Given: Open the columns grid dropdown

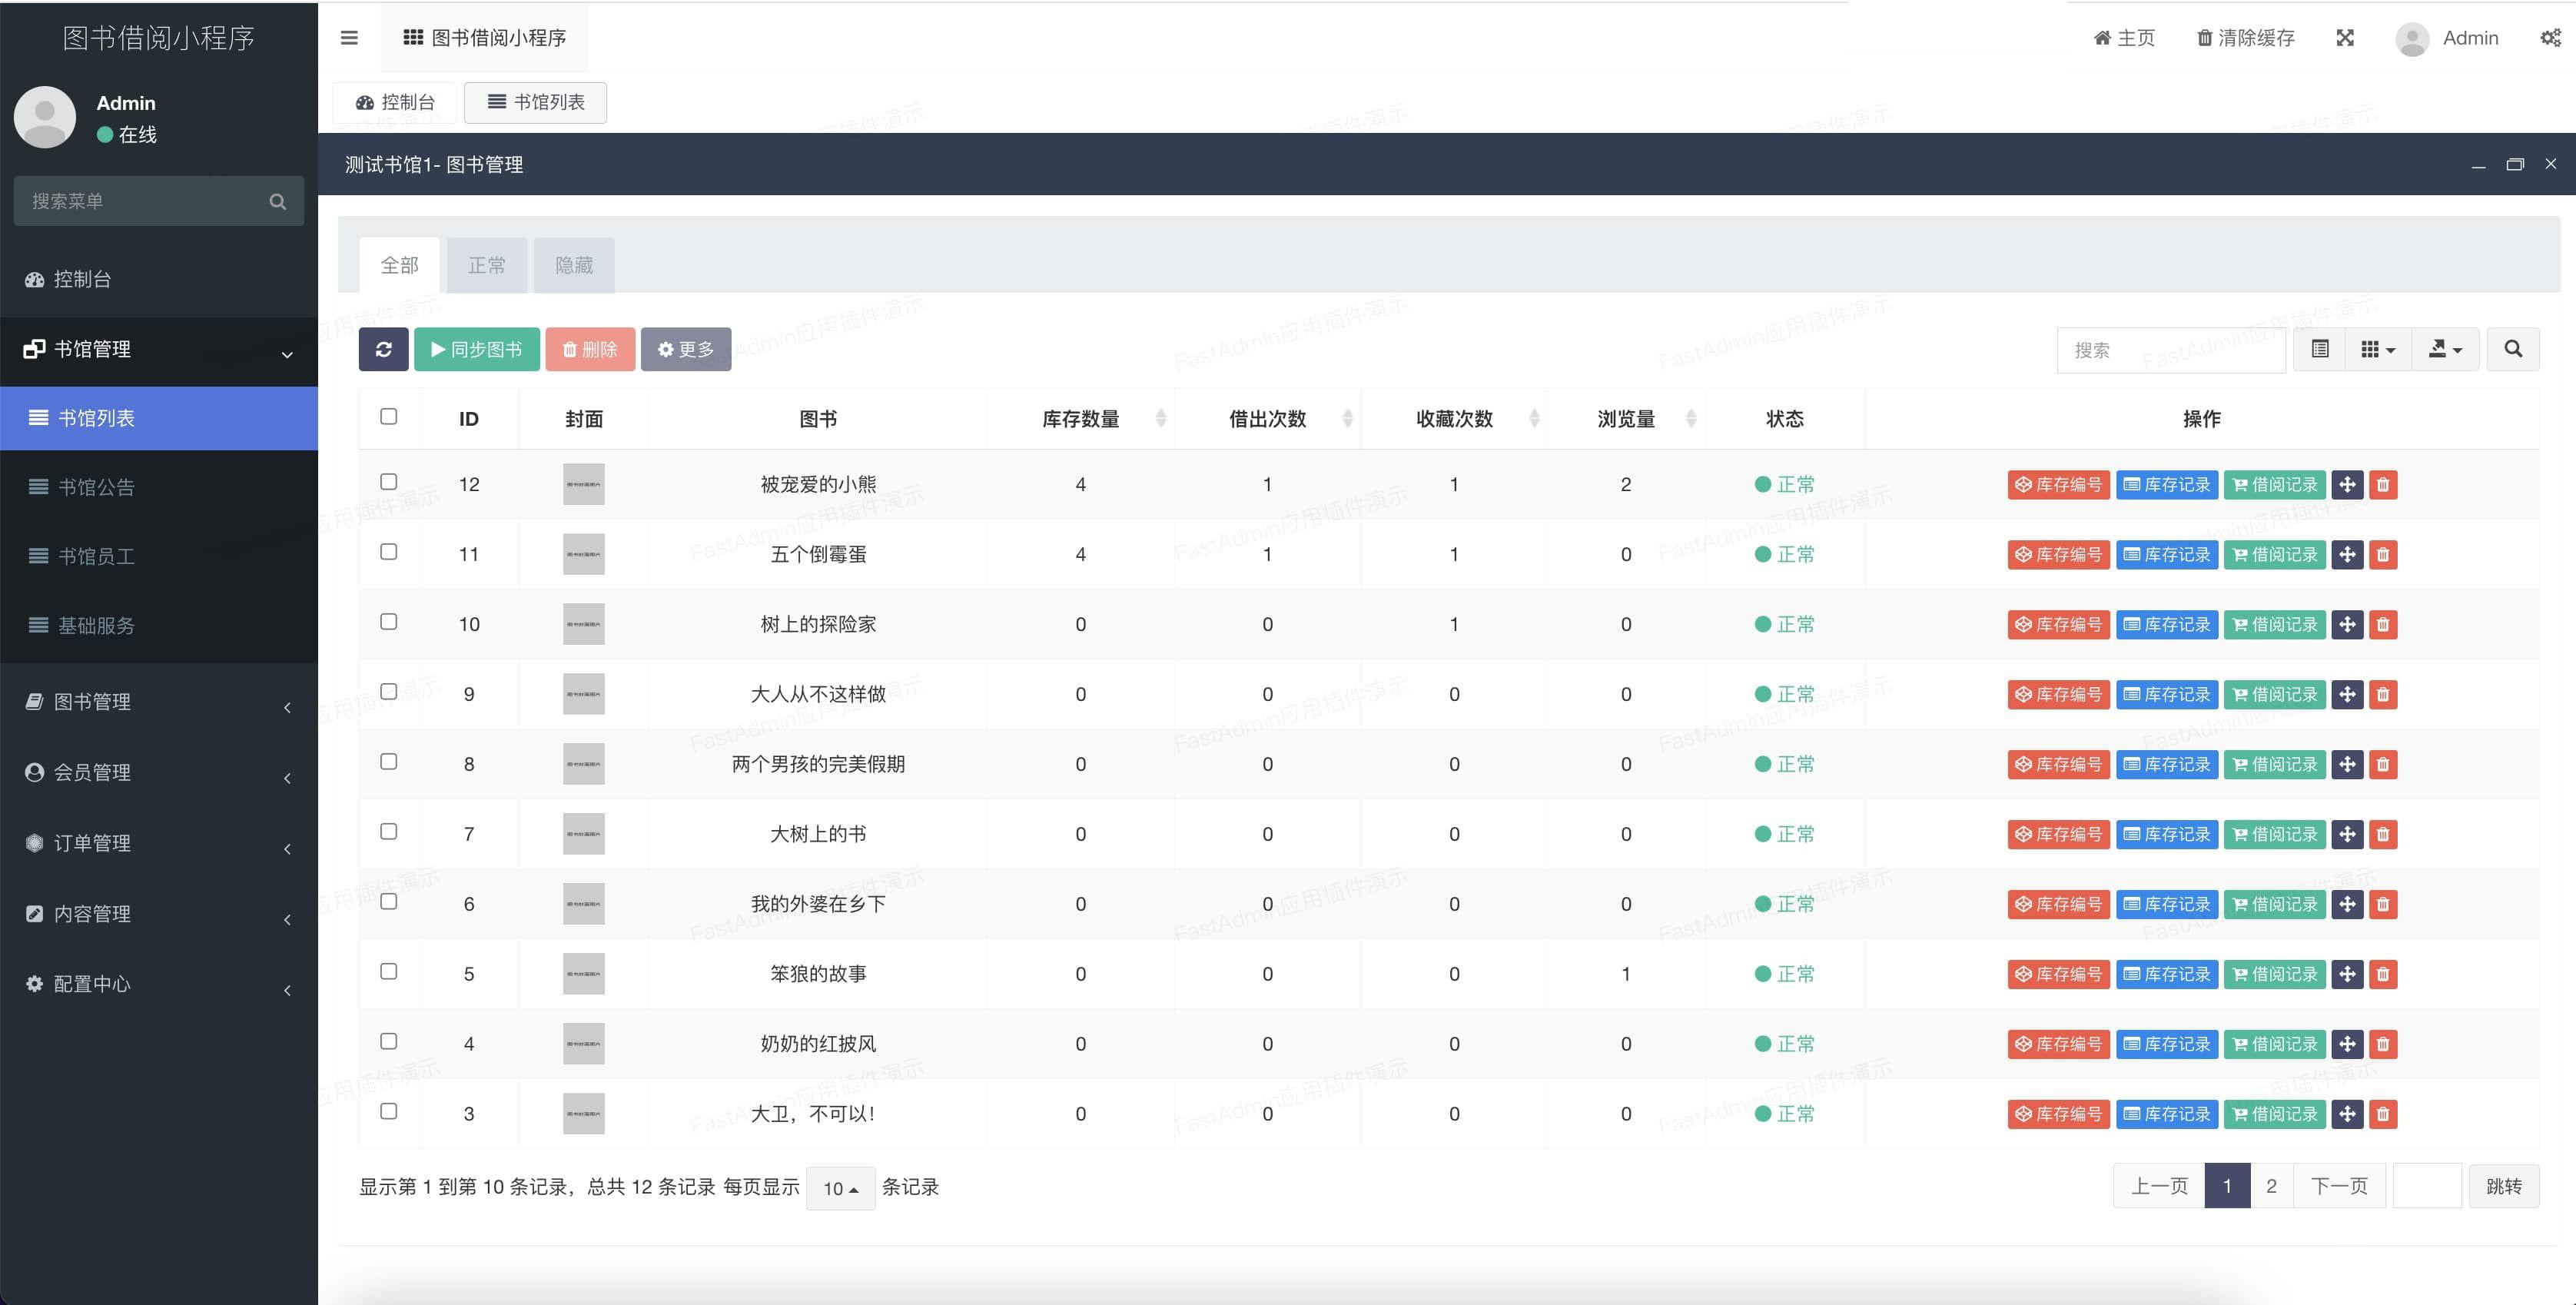Looking at the screenshot, I should point(2377,349).
